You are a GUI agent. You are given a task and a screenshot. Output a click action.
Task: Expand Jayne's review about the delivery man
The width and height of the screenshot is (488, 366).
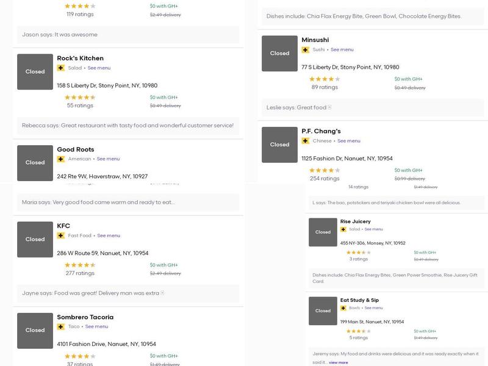pos(162,293)
